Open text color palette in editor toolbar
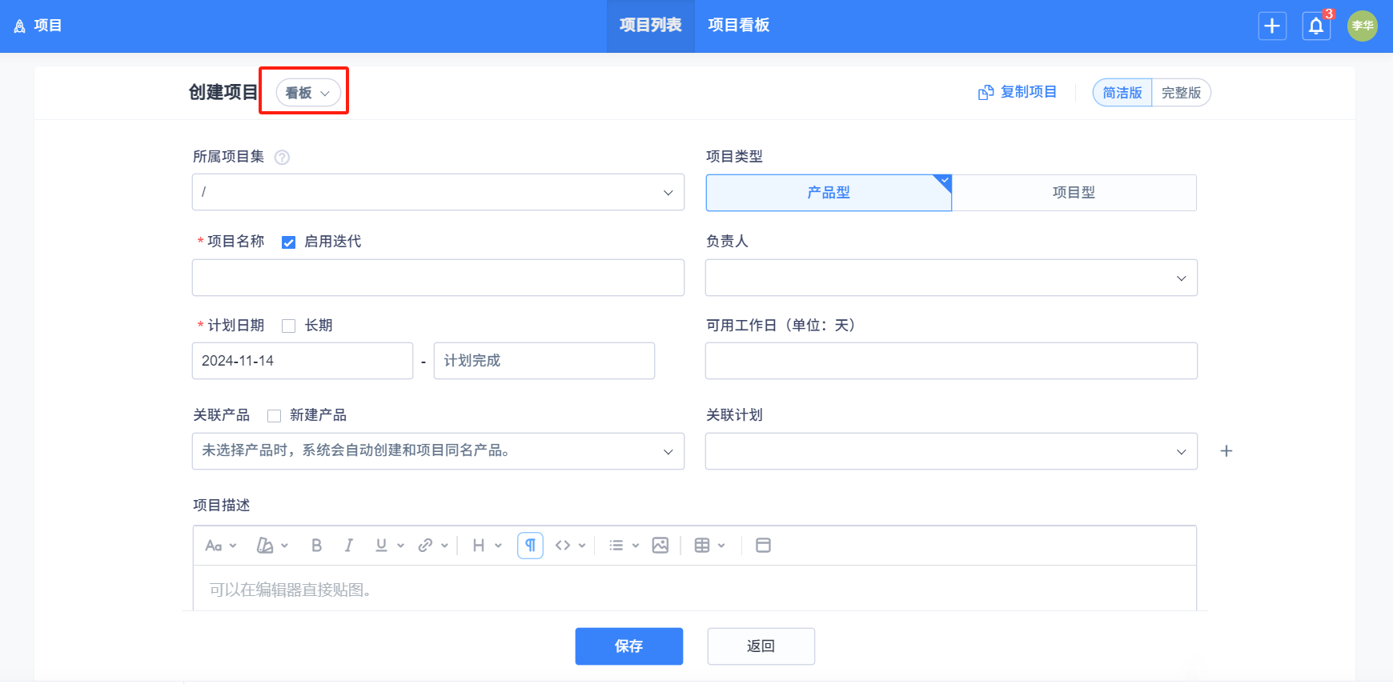Screen dimensions: 1393x684 [x=271, y=546]
